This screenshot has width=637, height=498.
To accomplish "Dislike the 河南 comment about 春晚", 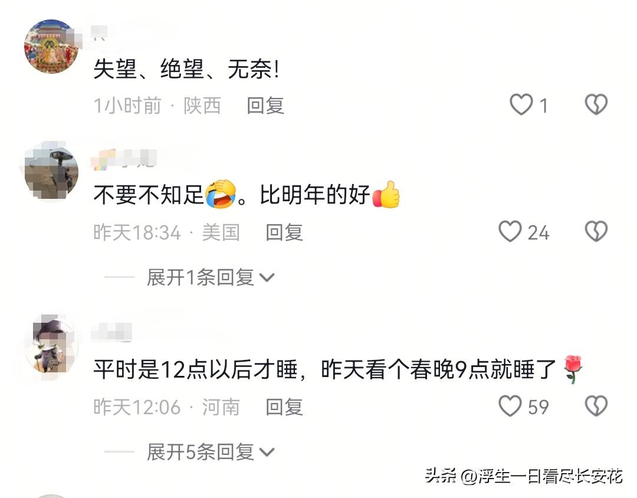I will 596,406.
